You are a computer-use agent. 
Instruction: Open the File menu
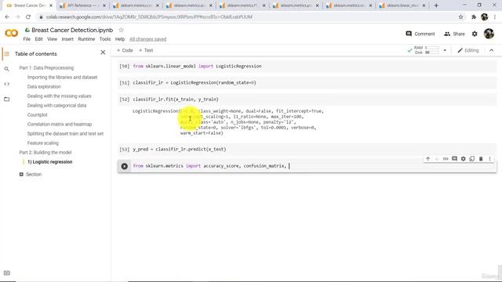pos(27,39)
